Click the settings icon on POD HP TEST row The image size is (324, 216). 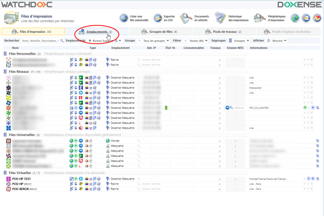pyautogui.click(x=318, y=179)
